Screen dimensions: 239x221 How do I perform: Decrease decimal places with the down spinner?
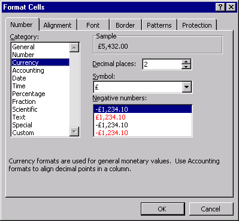coord(186,67)
